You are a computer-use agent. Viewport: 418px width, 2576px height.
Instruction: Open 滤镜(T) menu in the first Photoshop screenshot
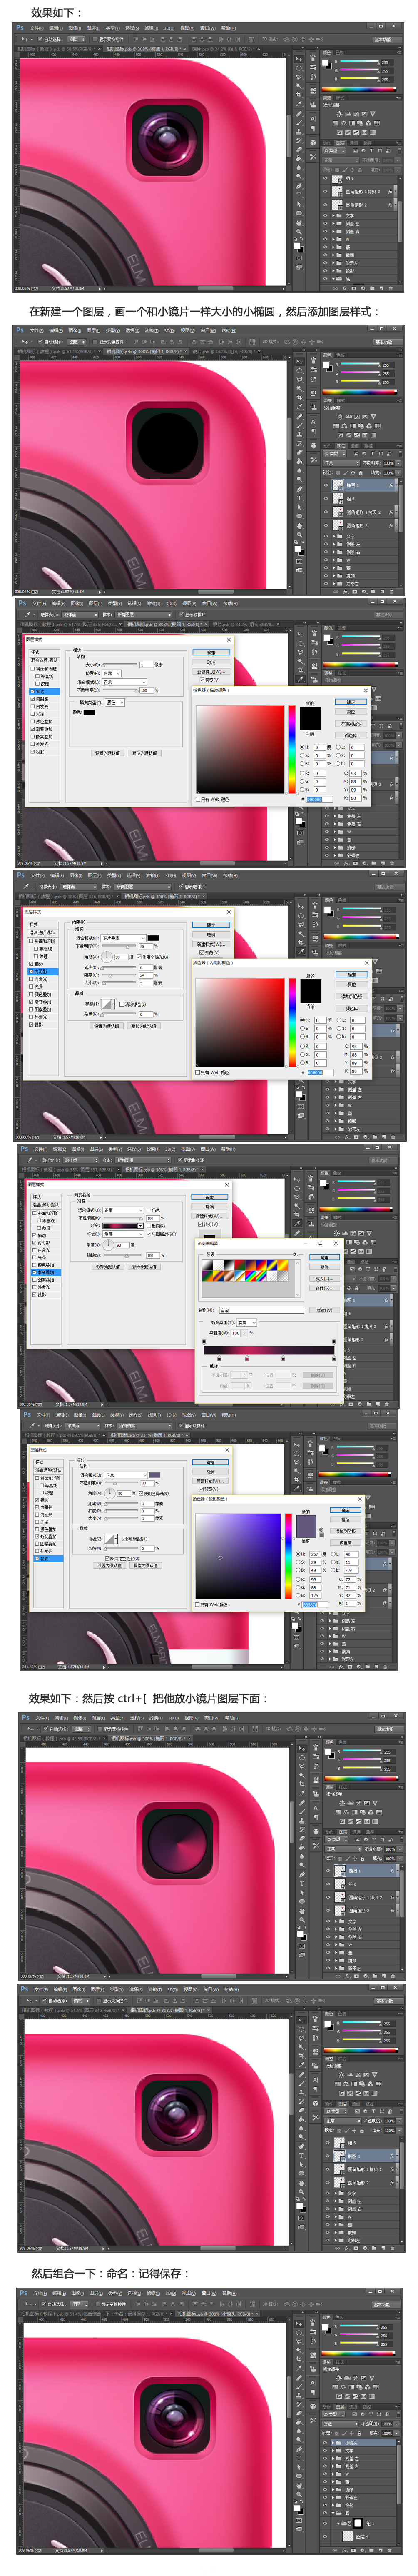coord(151,27)
